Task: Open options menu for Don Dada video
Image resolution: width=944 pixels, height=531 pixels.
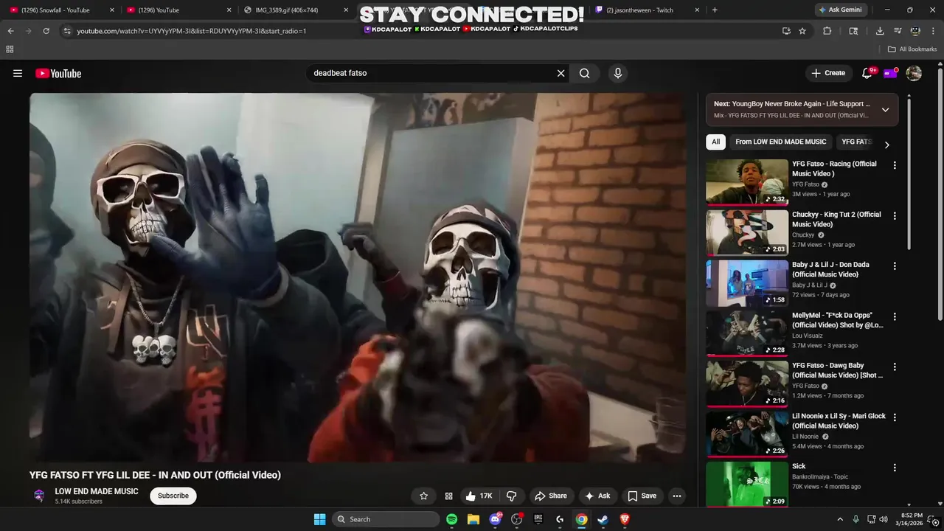Action: point(895,265)
